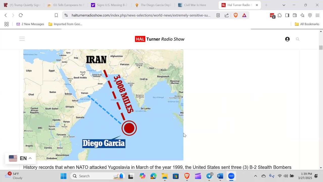
Task: Open the clock showing 1:39 PM
Action: (305, 176)
